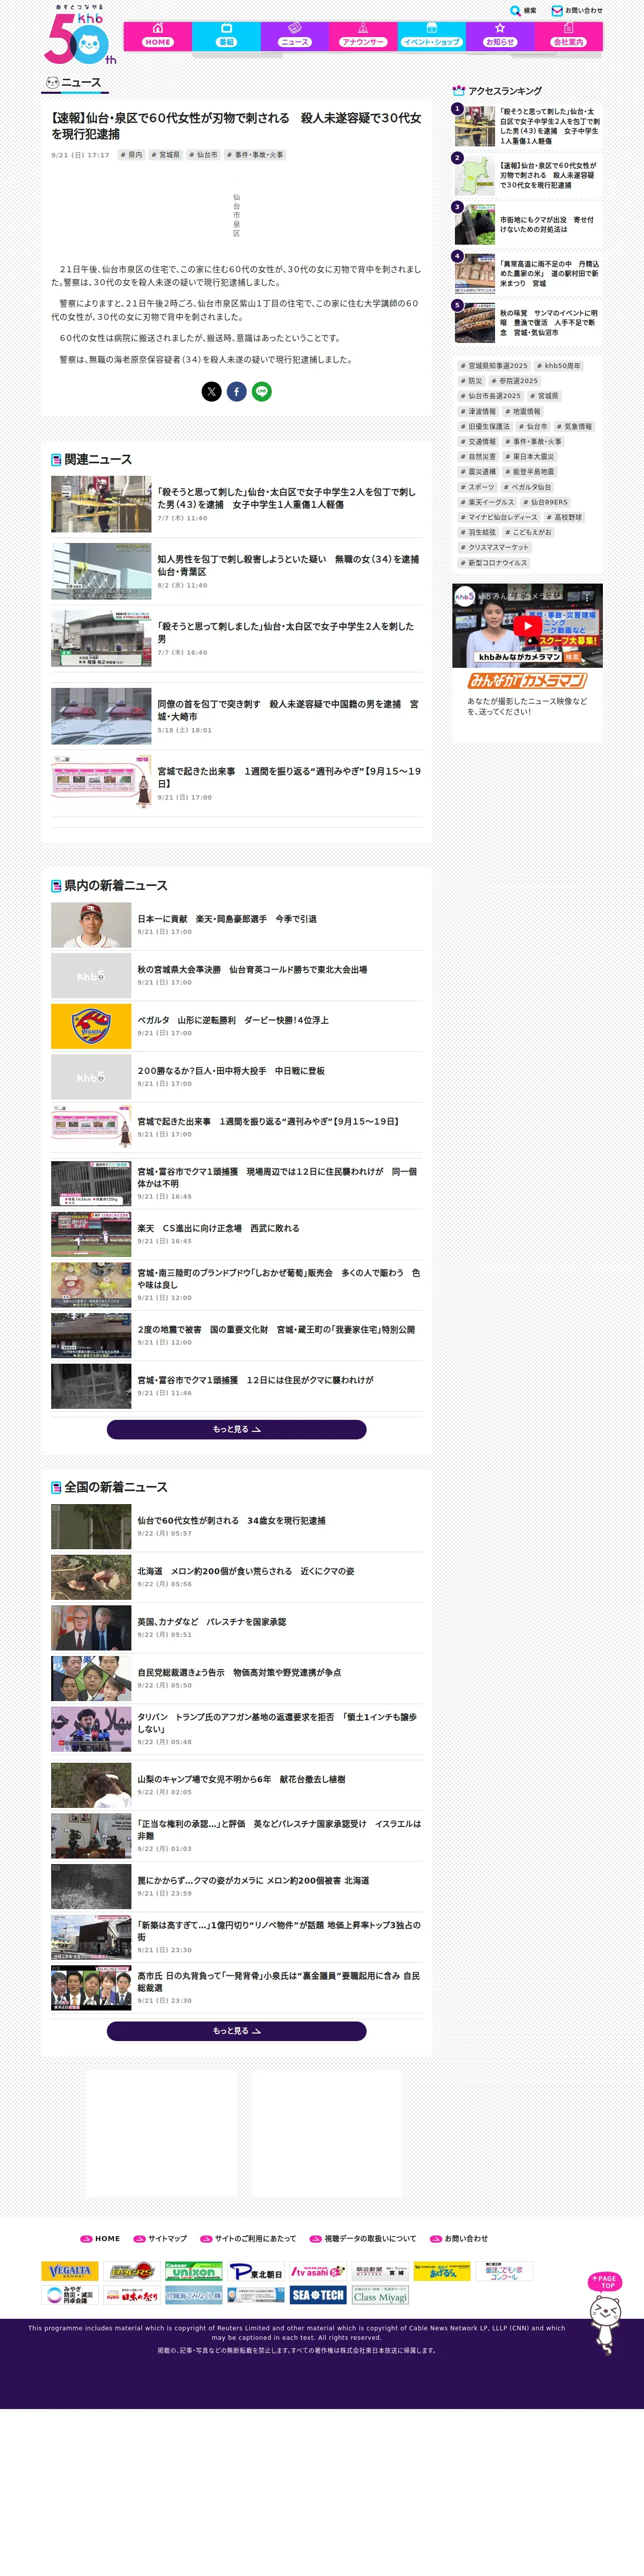Open ranking item 1 thumbnail

pyautogui.click(x=474, y=126)
